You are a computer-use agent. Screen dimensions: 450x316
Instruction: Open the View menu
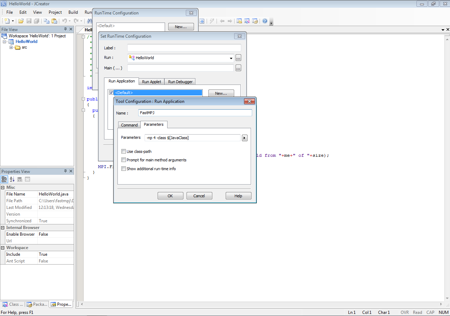click(x=37, y=12)
